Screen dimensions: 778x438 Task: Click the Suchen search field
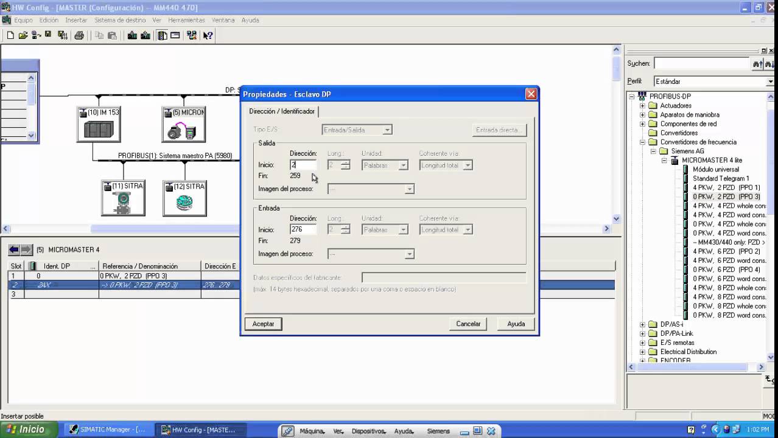tap(702, 64)
